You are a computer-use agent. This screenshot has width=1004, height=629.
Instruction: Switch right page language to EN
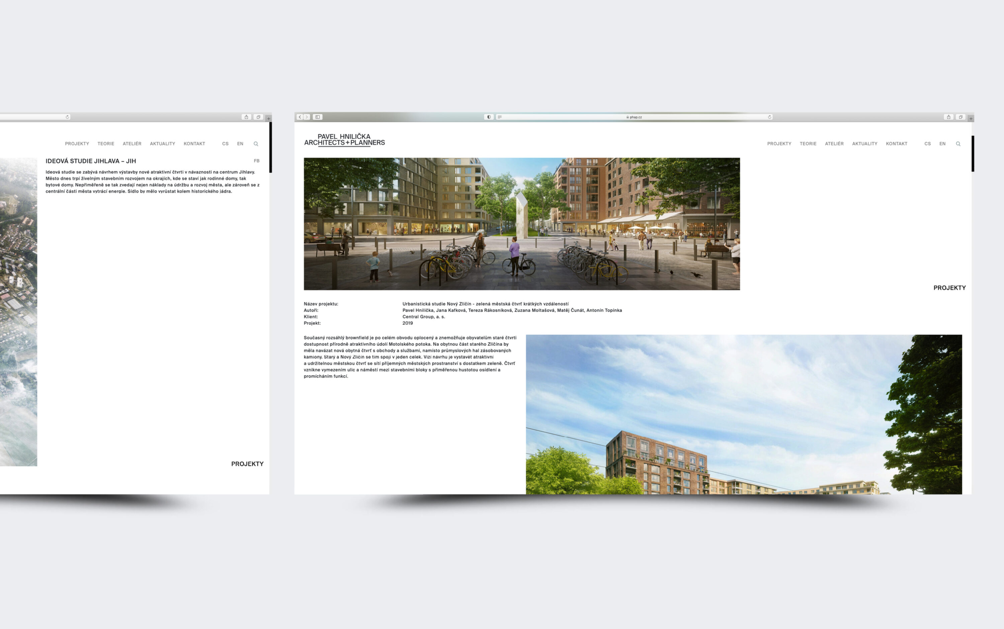point(942,144)
